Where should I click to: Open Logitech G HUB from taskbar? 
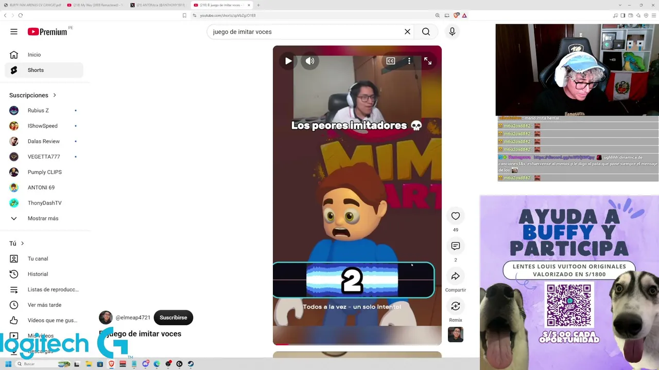point(179,364)
